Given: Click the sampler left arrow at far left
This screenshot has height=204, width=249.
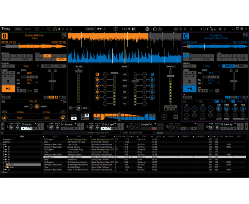Looking at the screenshot, I should point(3,126).
